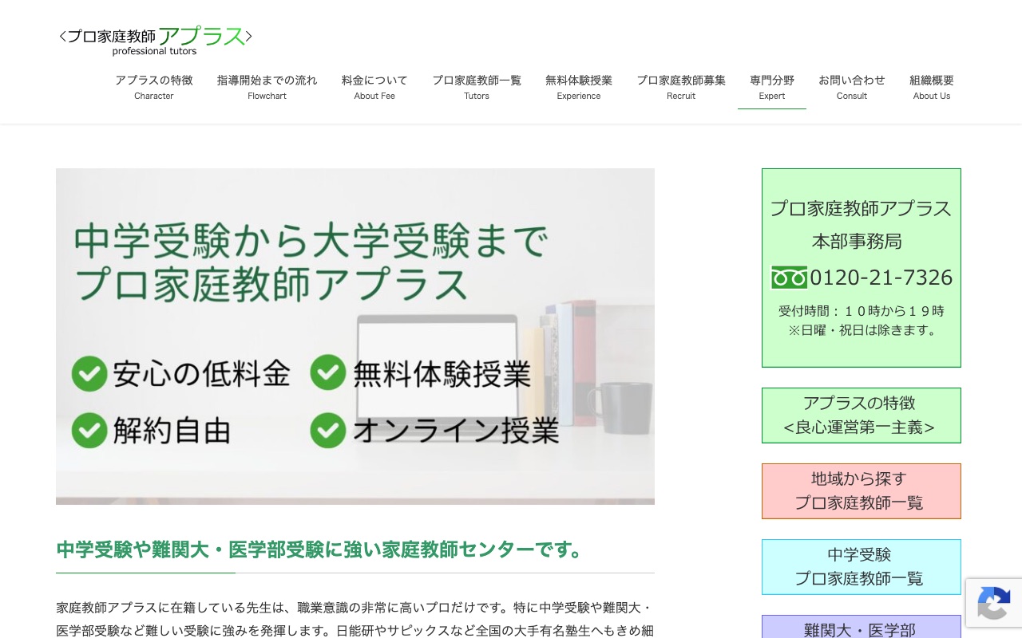This screenshot has height=638, width=1022.
Task: Open 指導開始までの流れ Flowchart menu item
Action: [267, 87]
